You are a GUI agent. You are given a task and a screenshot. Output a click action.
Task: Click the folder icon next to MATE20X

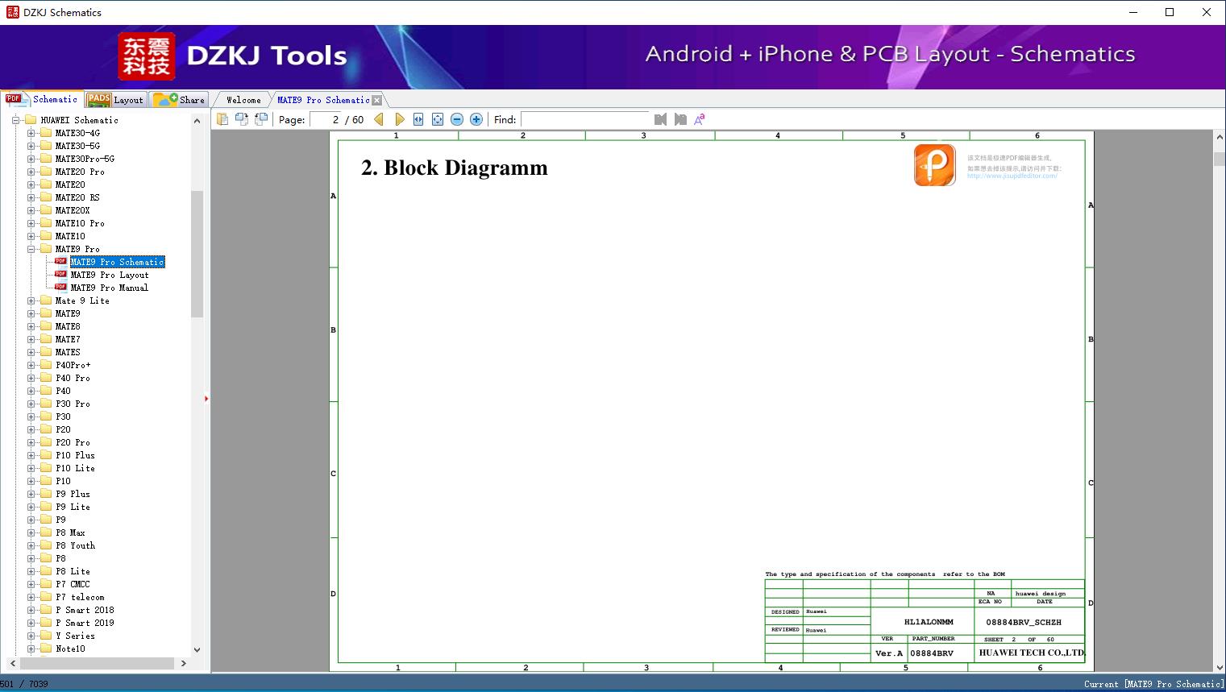pyautogui.click(x=46, y=210)
